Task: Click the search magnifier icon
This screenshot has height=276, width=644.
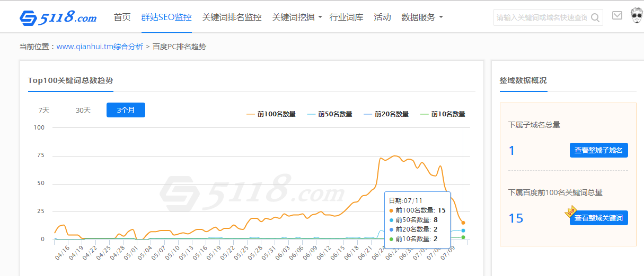Action: 595,17
